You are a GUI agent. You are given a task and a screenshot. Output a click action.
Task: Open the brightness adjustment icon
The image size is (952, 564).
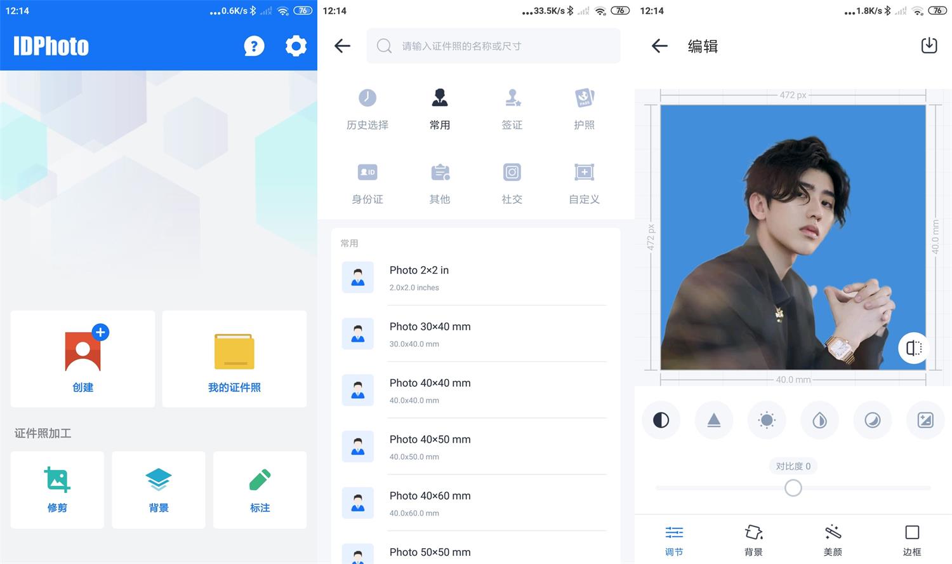pos(766,420)
